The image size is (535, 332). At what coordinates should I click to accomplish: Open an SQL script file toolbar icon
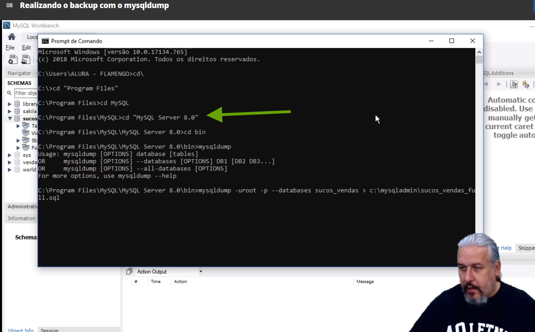(26, 59)
